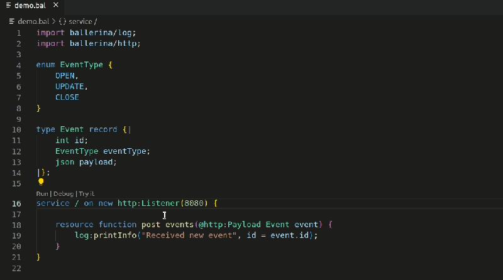
Task: Click the lightbulb quick-fix icon
Action: pyautogui.click(x=41, y=182)
